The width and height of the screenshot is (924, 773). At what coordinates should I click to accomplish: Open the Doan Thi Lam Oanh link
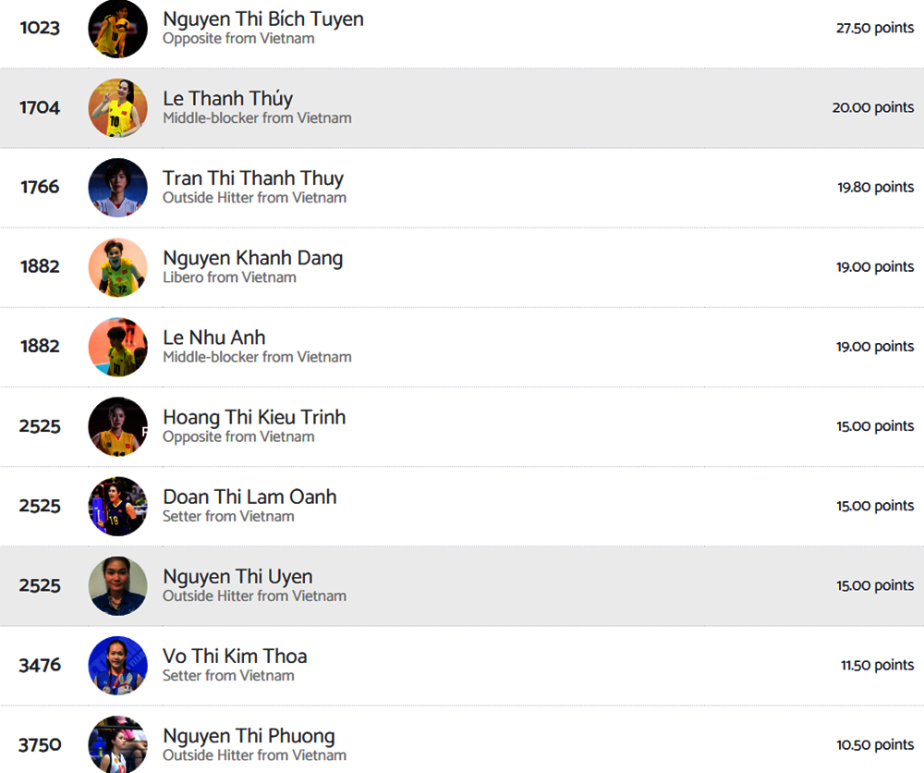tap(249, 497)
